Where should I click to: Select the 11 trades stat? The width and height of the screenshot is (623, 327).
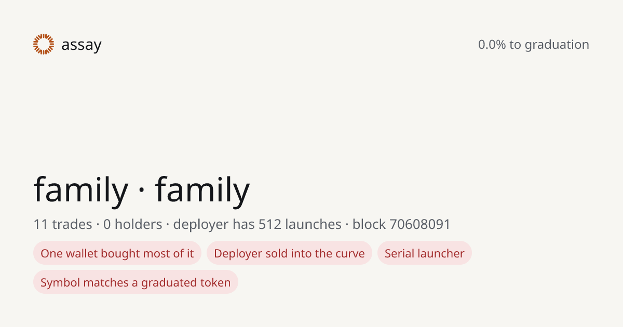tap(63, 224)
